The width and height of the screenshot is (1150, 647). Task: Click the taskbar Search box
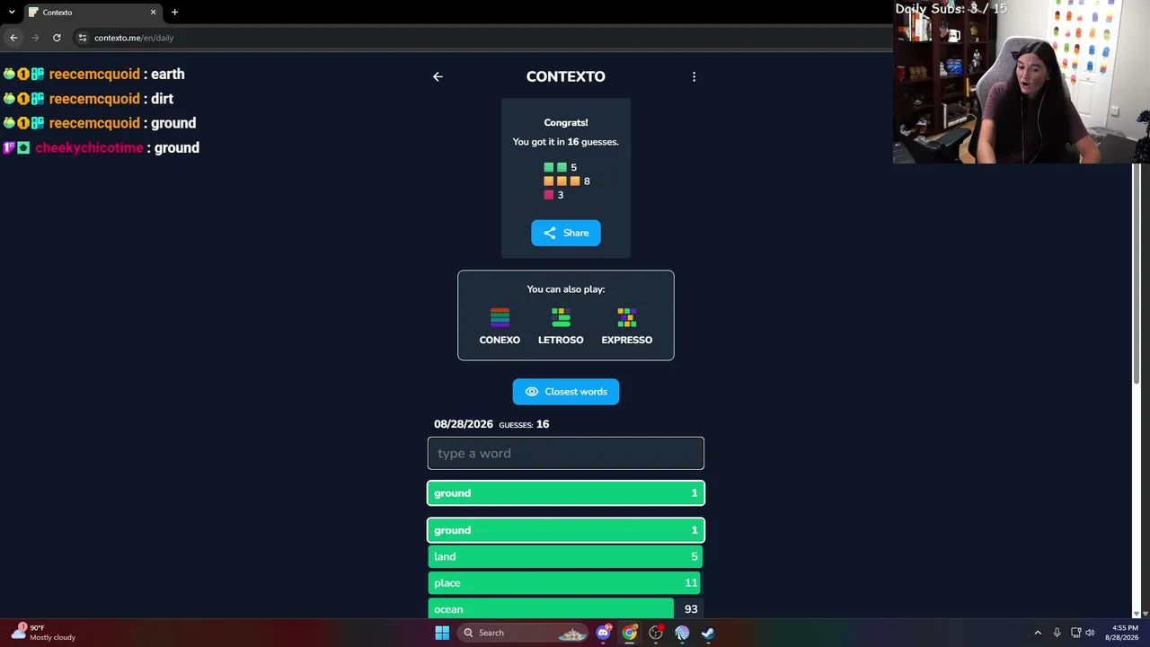coord(523,633)
